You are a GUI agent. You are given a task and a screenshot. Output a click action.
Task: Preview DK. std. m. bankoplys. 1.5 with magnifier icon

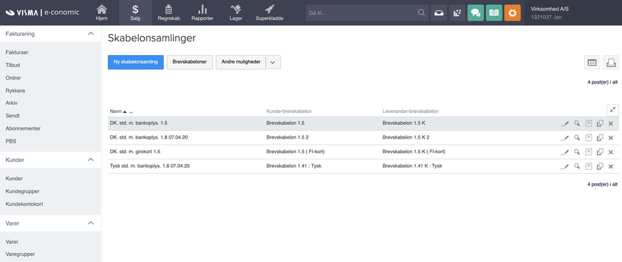click(577, 123)
